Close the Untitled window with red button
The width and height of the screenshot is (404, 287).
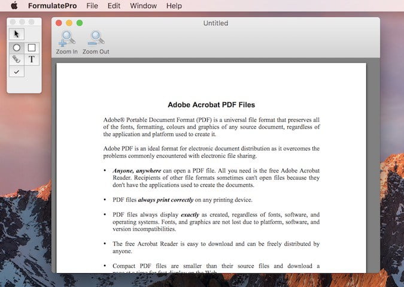[59, 23]
